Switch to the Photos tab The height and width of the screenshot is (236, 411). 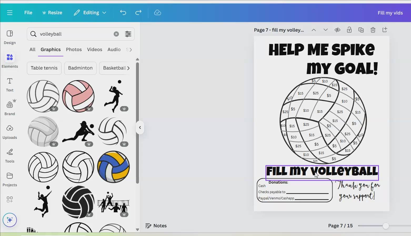(74, 50)
